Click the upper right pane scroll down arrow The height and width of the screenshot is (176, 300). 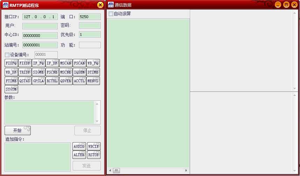[x=295, y=89]
